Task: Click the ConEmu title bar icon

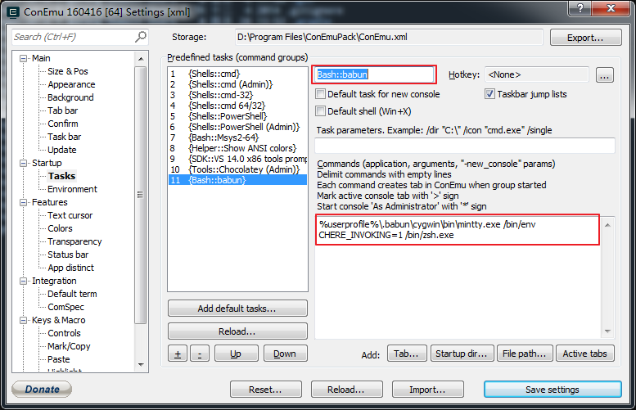Action: 13,12
